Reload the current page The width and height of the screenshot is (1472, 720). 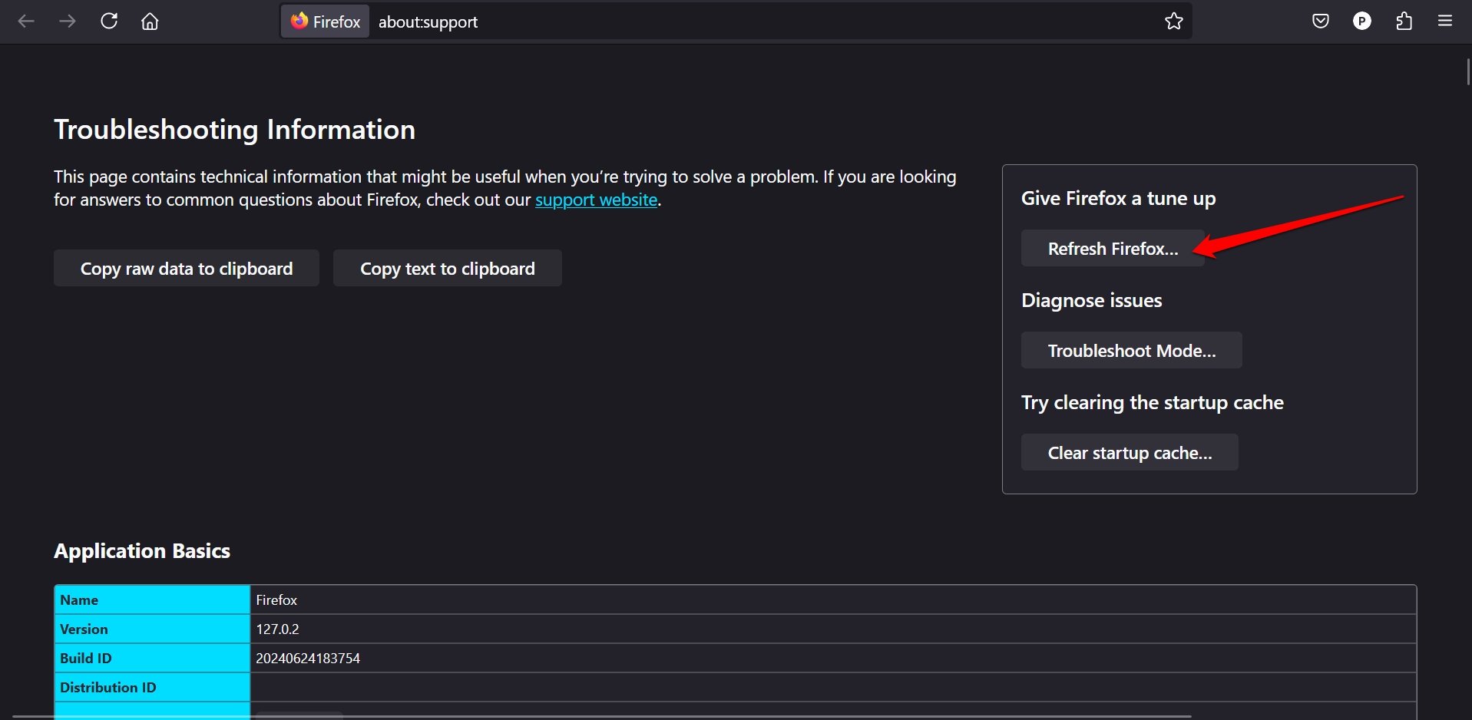tap(109, 21)
